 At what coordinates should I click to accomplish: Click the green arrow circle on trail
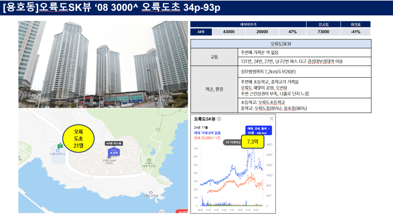158,129
